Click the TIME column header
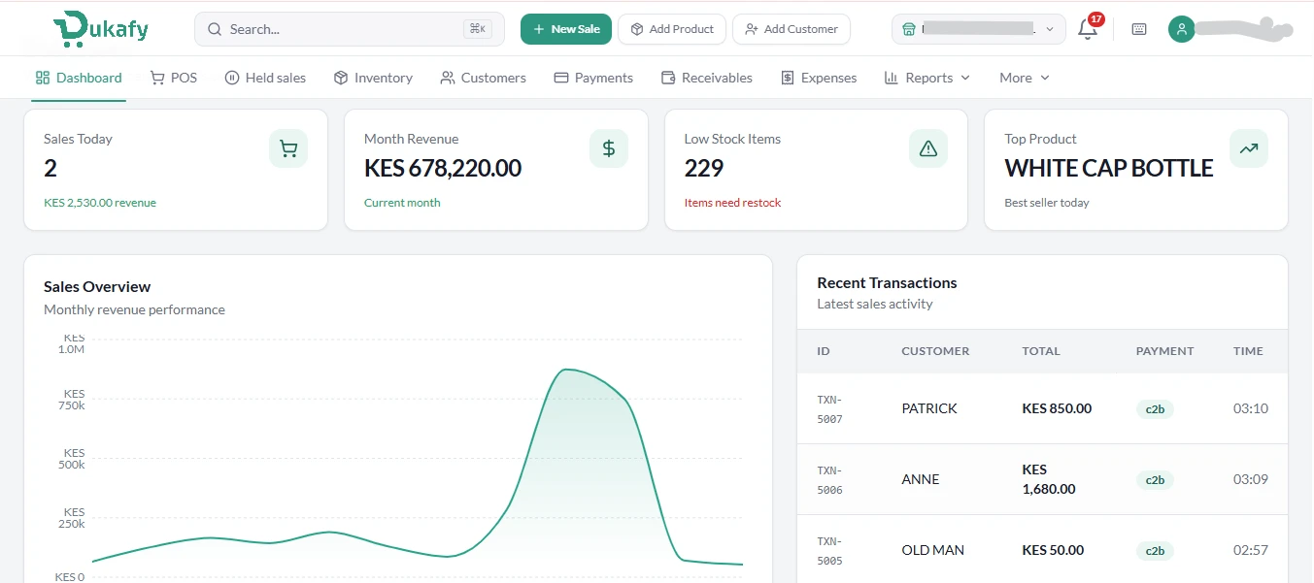The width and height of the screenshot is (1314, 583). 1248,351
